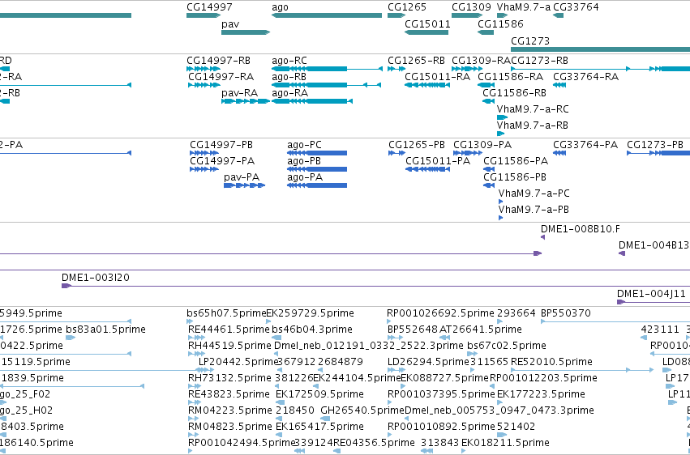Click transcript CG11586-RB

(x=488, y=101)
